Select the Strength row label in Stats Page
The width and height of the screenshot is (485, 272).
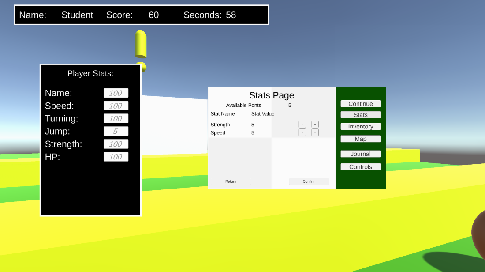coord(220,125)
